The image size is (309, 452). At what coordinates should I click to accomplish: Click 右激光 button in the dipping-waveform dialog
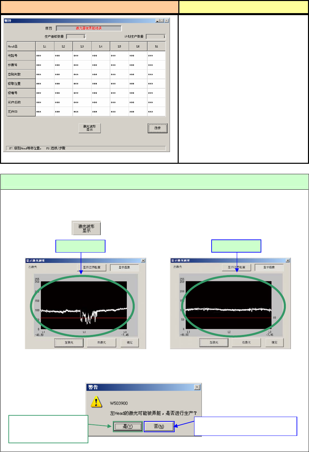(101, 343)
